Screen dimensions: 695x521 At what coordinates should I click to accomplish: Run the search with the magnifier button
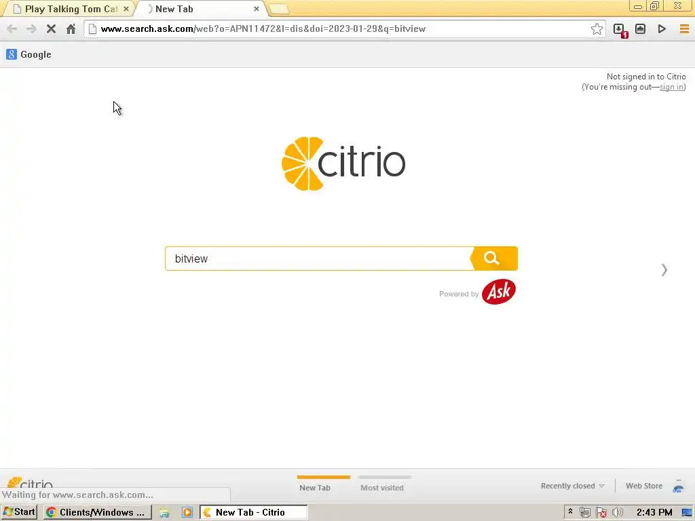[494, 258]
